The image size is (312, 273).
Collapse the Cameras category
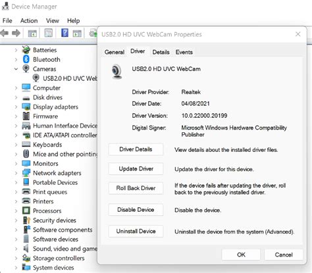click(16, 69)
